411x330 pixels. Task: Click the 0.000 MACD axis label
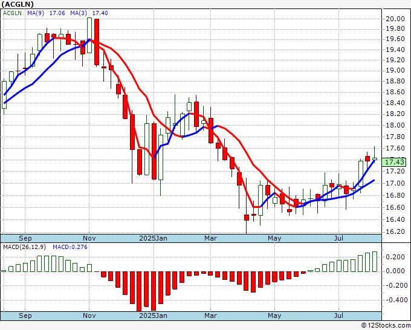(x=395, y=271)
